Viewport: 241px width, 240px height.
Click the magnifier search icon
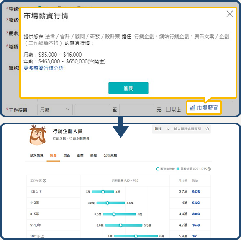208,129
